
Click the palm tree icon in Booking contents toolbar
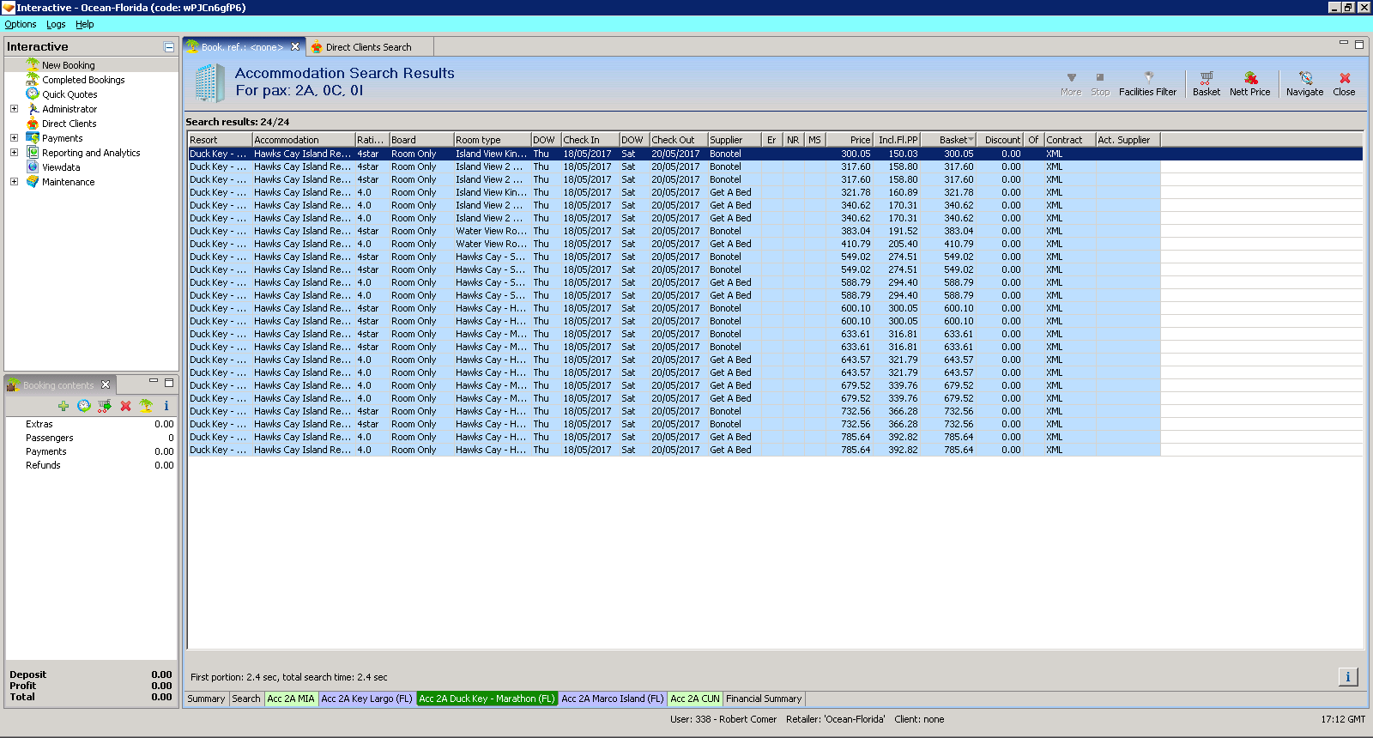point(146,406)
